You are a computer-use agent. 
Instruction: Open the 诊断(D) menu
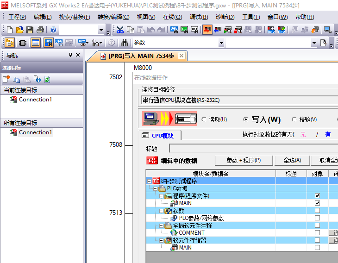(x=225, y=17)
